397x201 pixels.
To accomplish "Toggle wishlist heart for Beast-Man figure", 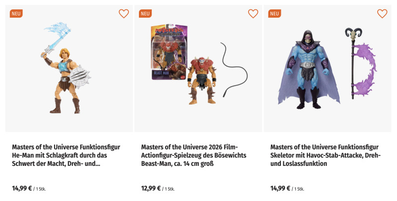I will click(253, 14).
